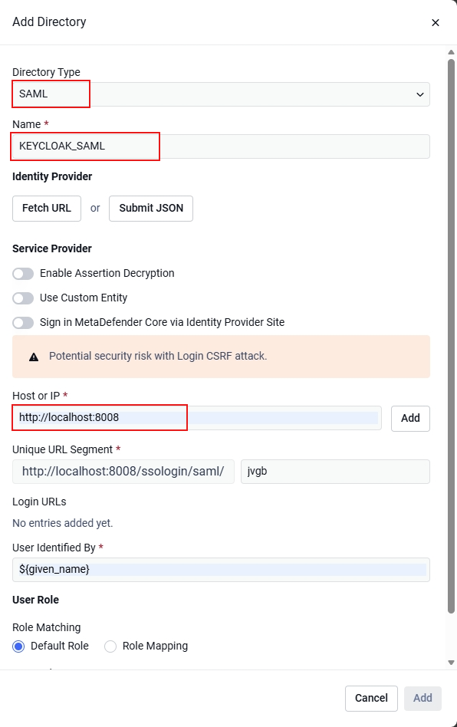Image resolution: width=457 pixels, height=727 pixels.
Task: Enable sign in via Identity Provider Site
Action: (x=23, y=323)
